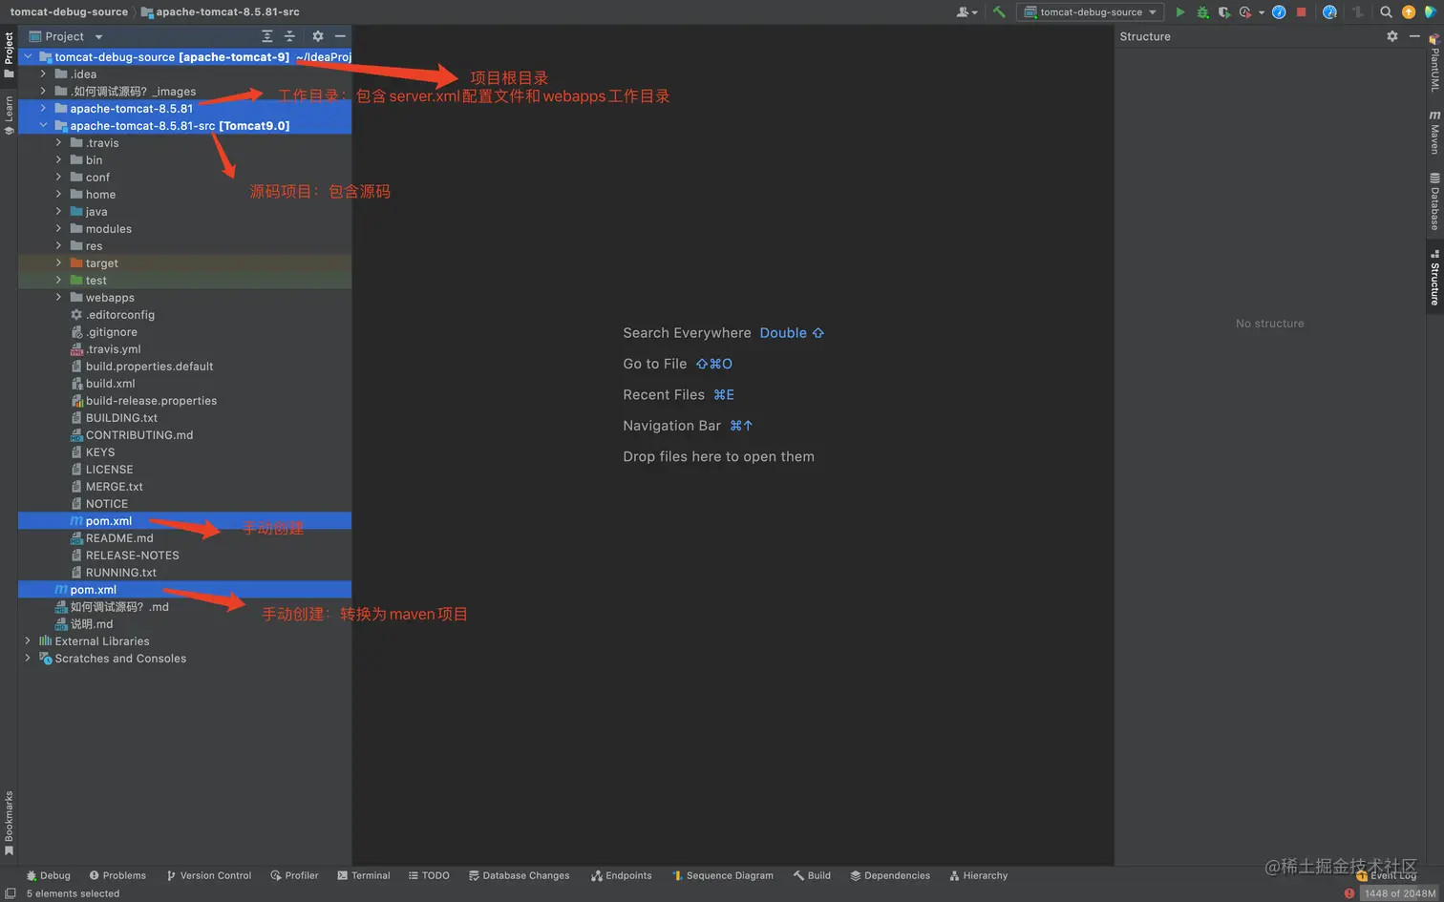Open the Database Changes tab
1444x902 pixels.
point(519,875)
